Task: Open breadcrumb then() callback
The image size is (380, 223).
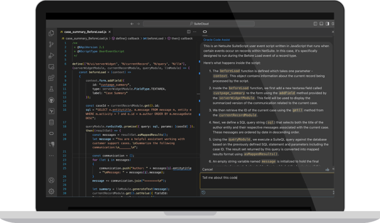Action: click(x=180, y=38)
